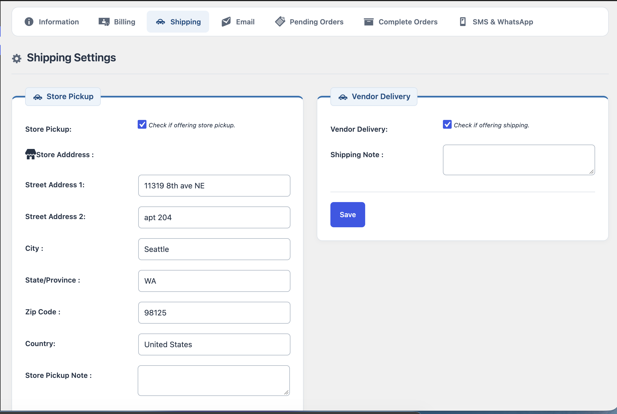Go to the Pending Orders tab

coord(309,22)
